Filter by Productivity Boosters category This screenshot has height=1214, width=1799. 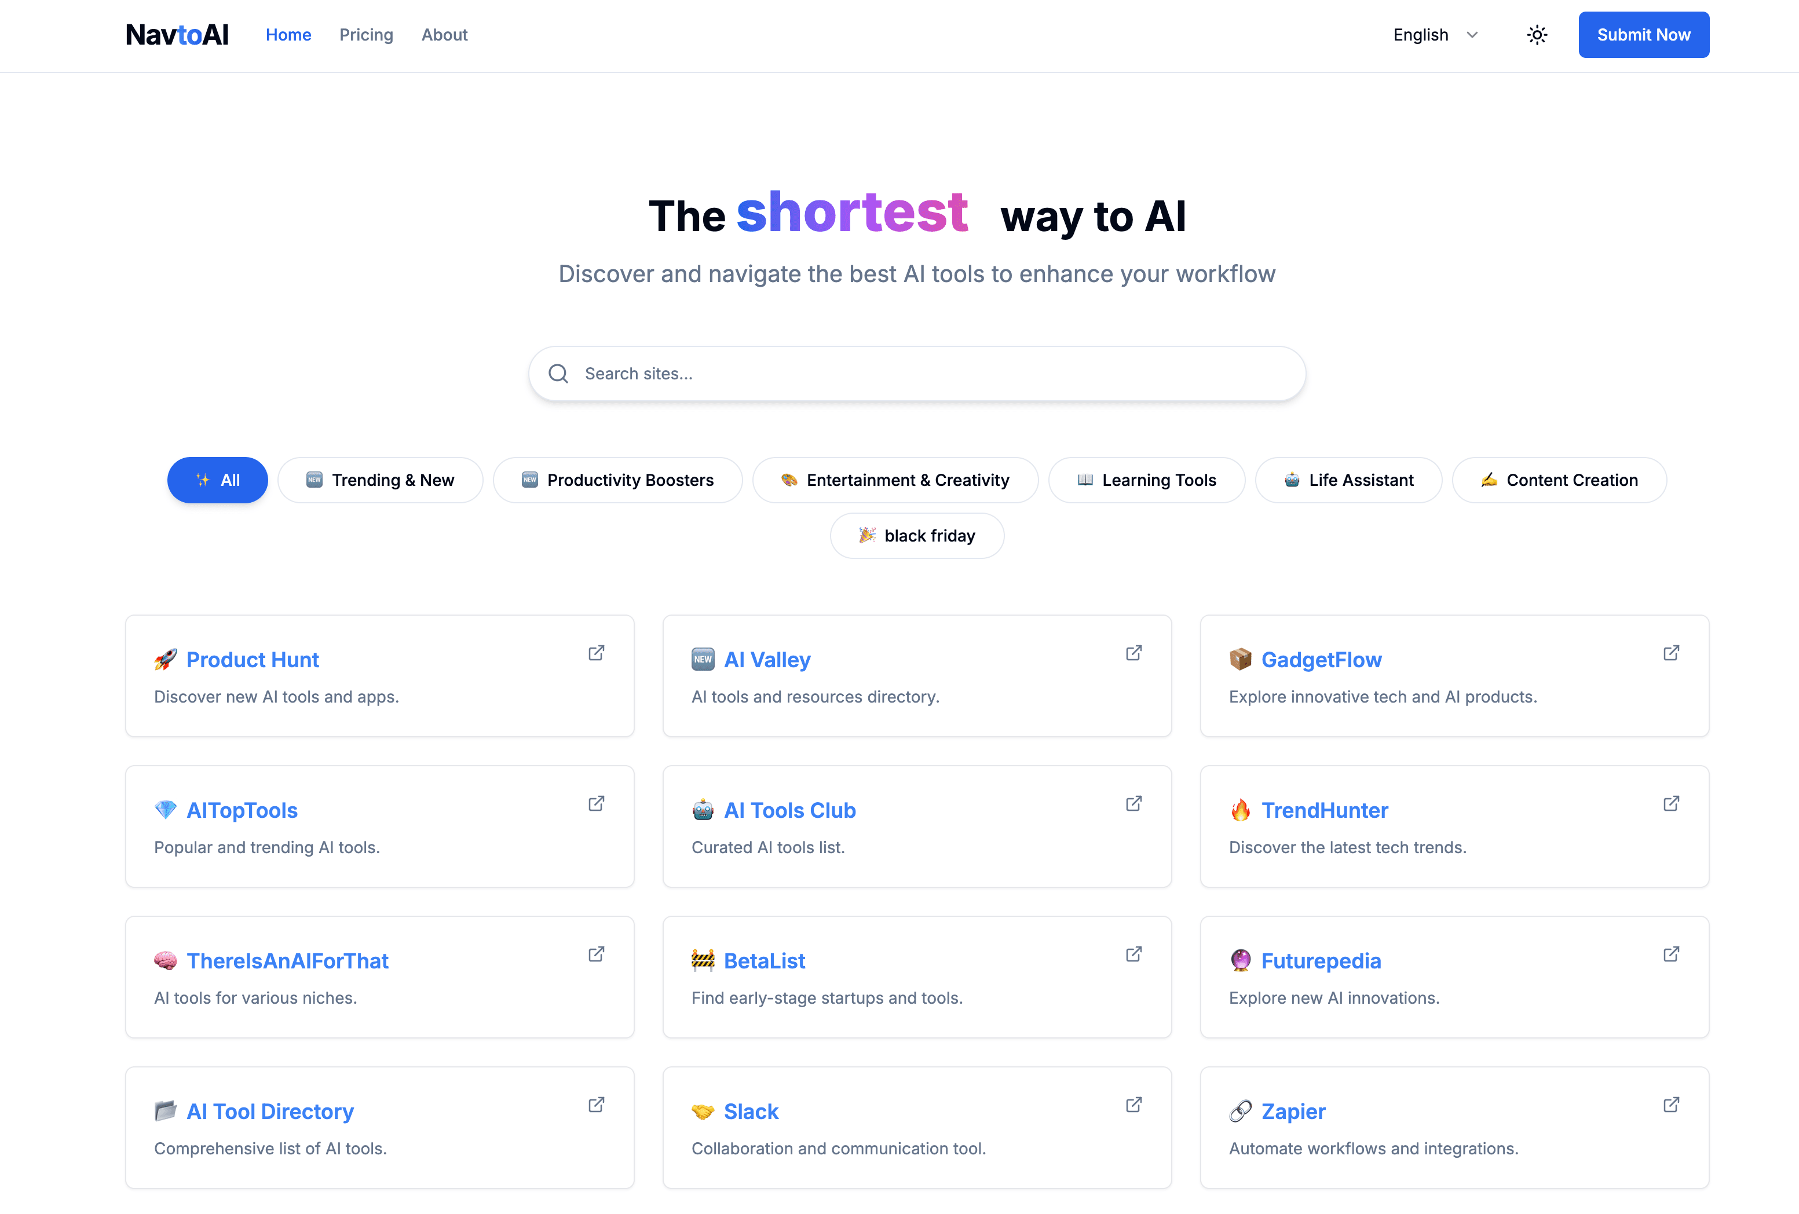[x=618, y=480]
